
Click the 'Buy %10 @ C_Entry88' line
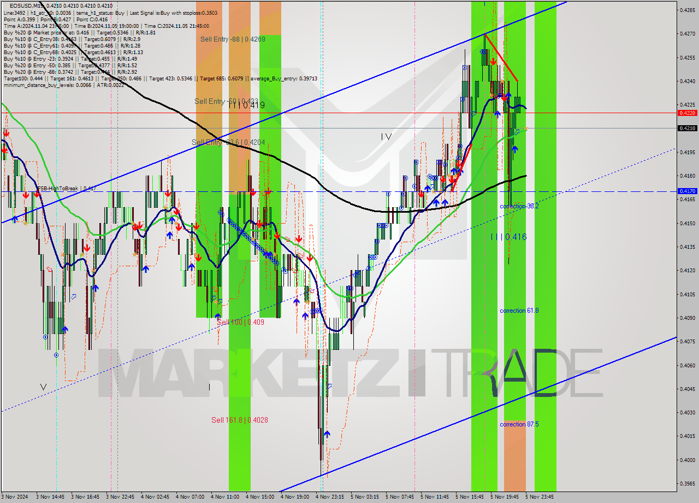tap(73, 52)
